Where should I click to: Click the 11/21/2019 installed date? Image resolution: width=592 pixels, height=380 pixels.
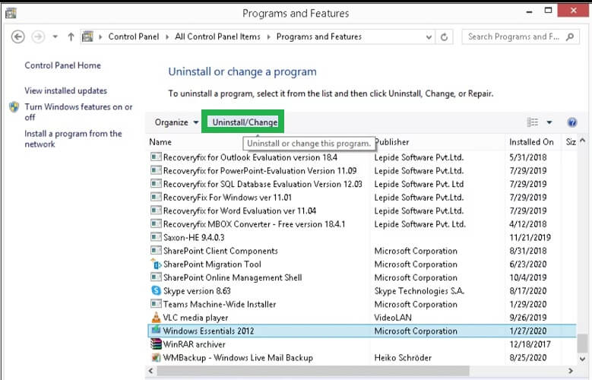[530, 238]
